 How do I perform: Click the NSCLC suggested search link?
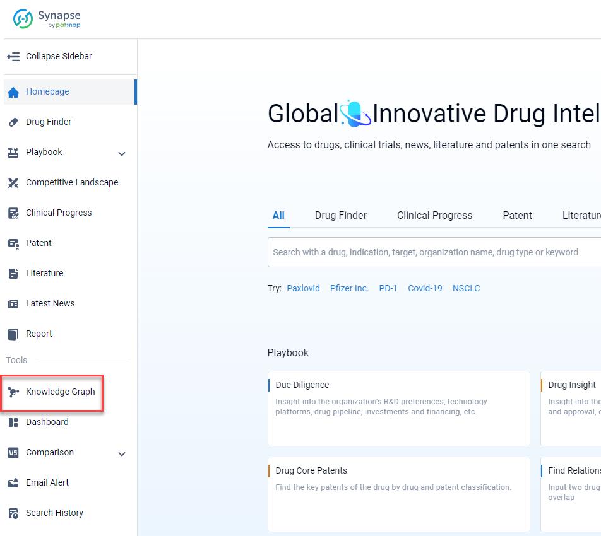pyautogui.click(x=466, y=288)
